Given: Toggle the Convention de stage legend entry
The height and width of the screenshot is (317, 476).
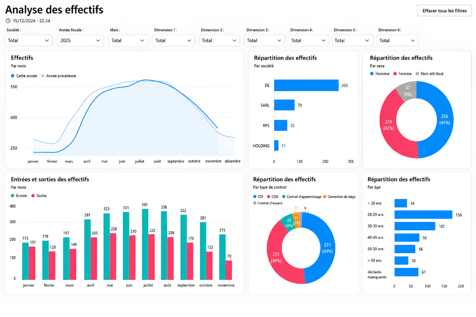Looking at the screenshot, I should [339, 197].
